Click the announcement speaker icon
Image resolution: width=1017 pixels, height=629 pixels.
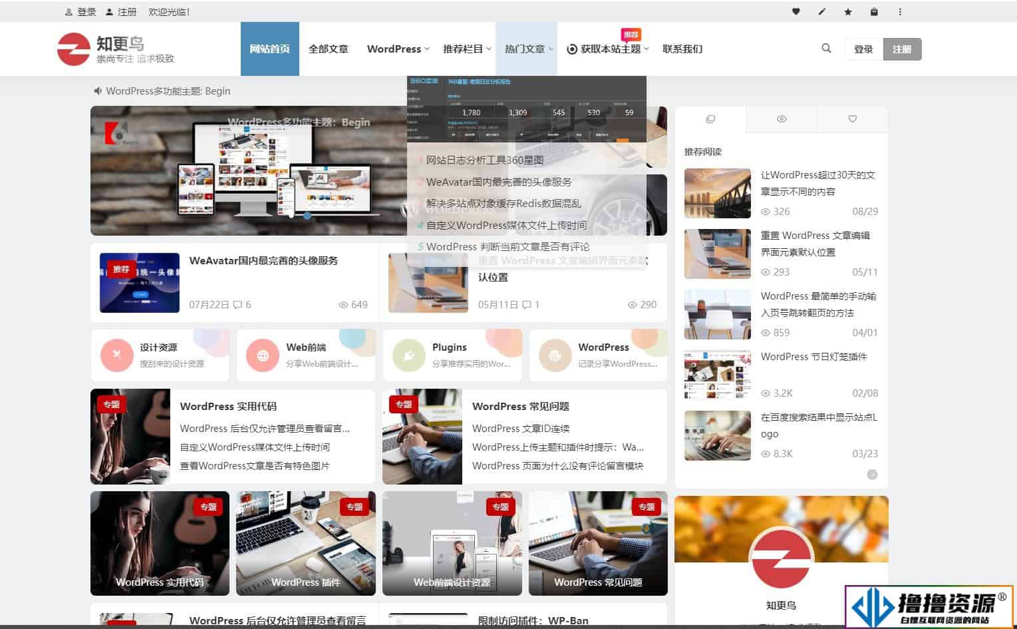(x=98, y=91)
